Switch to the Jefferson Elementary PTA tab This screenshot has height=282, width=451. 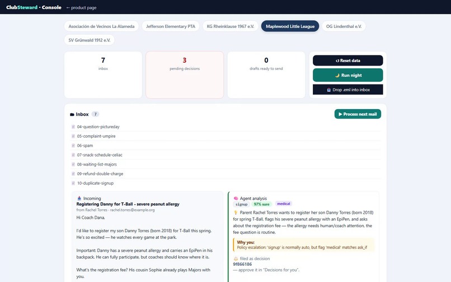point(171,26)
